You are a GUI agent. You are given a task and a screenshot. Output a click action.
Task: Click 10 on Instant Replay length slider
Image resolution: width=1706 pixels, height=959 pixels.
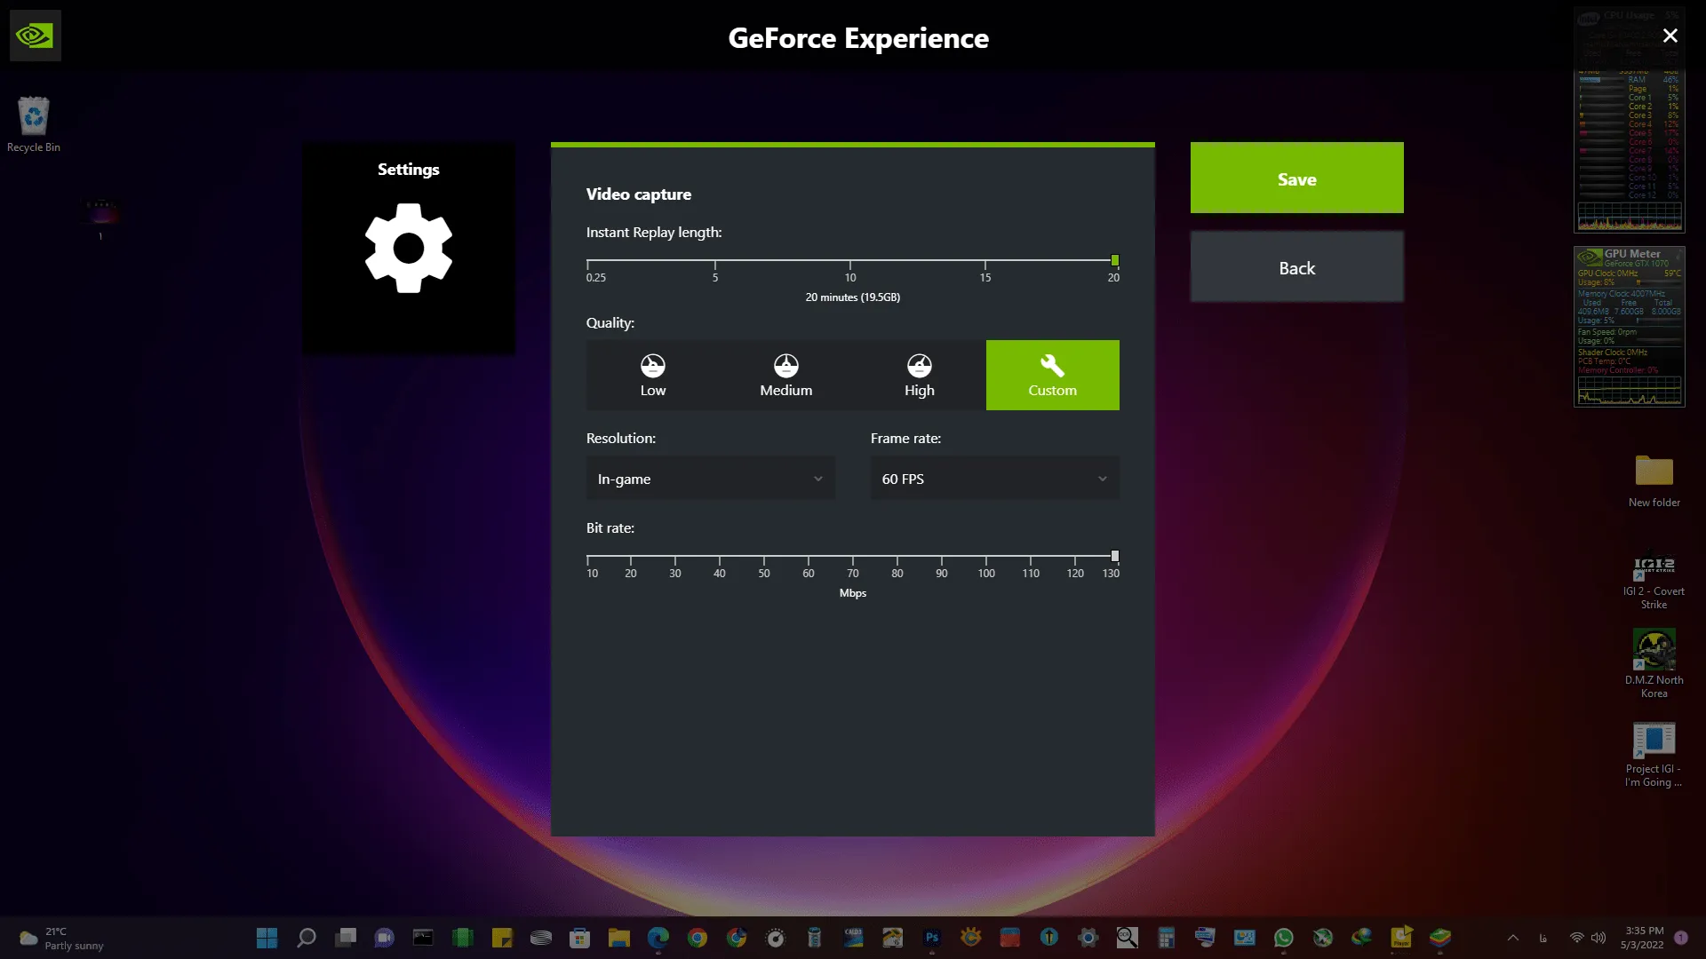(x=850, y=261)
